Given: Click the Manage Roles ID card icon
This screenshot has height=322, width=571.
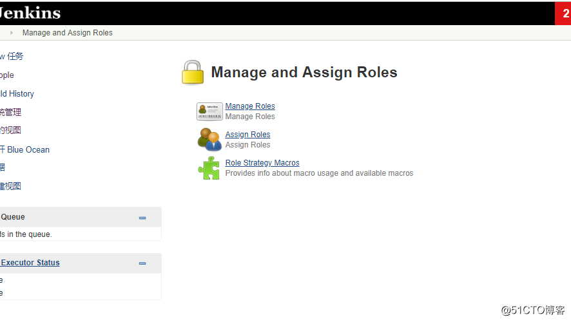Looking at the screenshot, I should [x=209, y=111].
